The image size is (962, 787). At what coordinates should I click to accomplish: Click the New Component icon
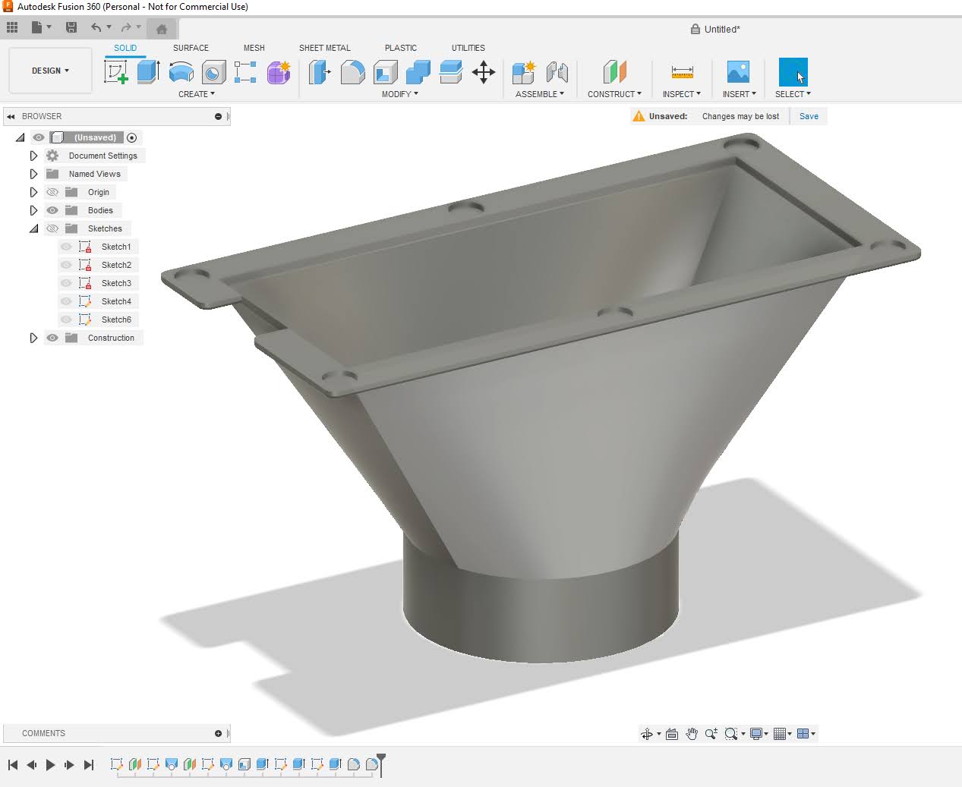click(x=524, y=72)
